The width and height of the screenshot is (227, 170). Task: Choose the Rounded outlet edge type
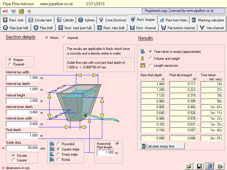point(58,144)
